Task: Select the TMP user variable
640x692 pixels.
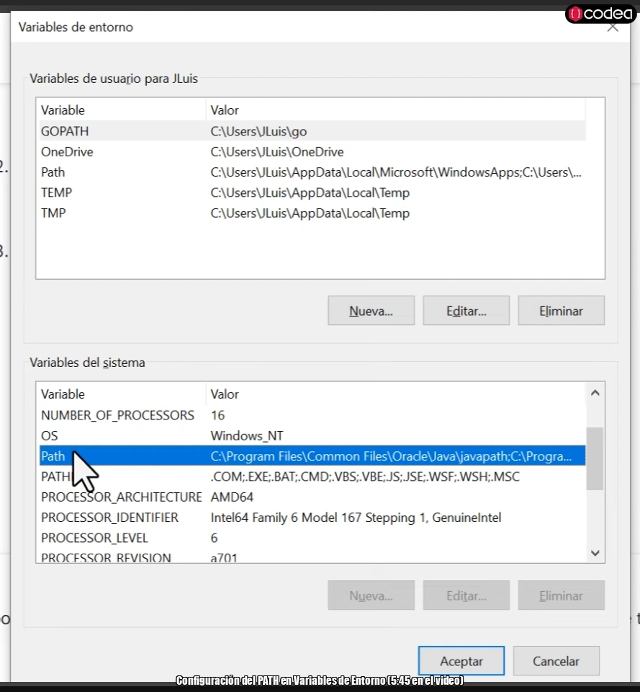Action: pos(108,213)
